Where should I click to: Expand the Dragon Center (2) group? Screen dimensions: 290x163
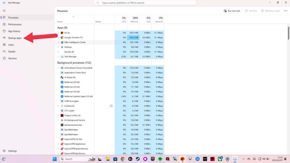[58, 115]
